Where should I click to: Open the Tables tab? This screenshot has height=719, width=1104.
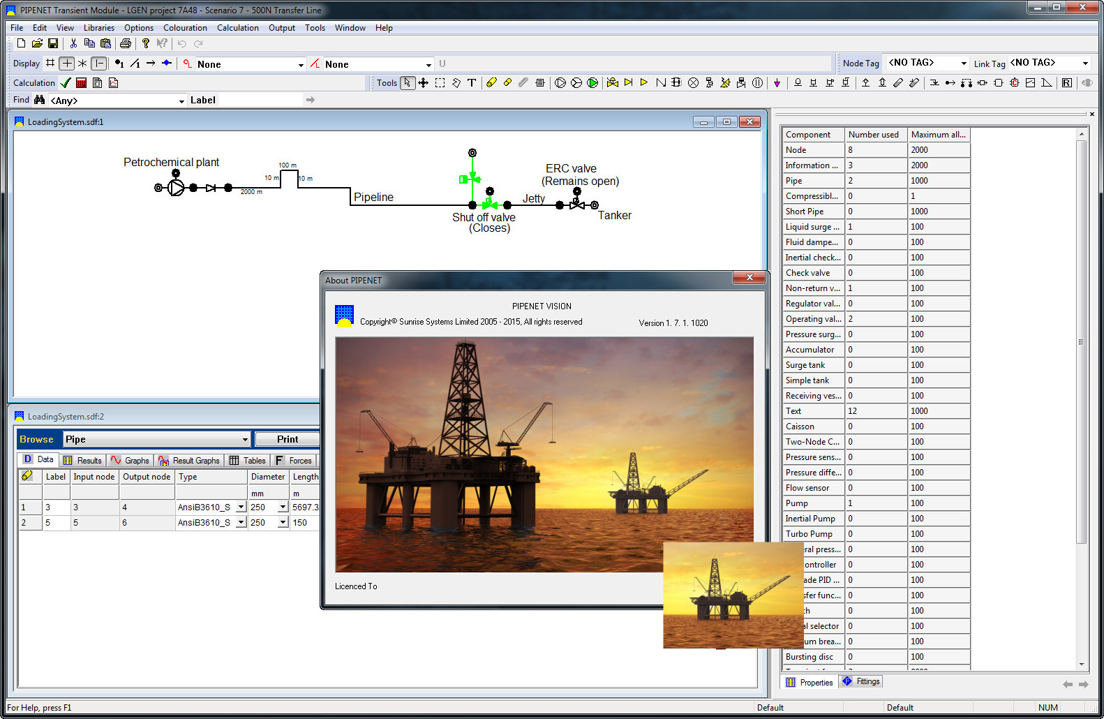click(248, 461)
